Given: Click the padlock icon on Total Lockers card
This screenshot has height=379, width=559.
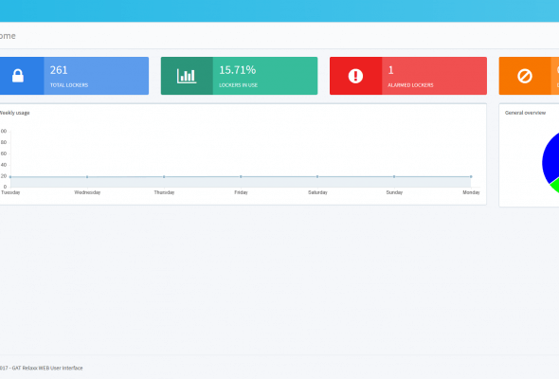Looking at the screenshot, I should click(18, 76).
